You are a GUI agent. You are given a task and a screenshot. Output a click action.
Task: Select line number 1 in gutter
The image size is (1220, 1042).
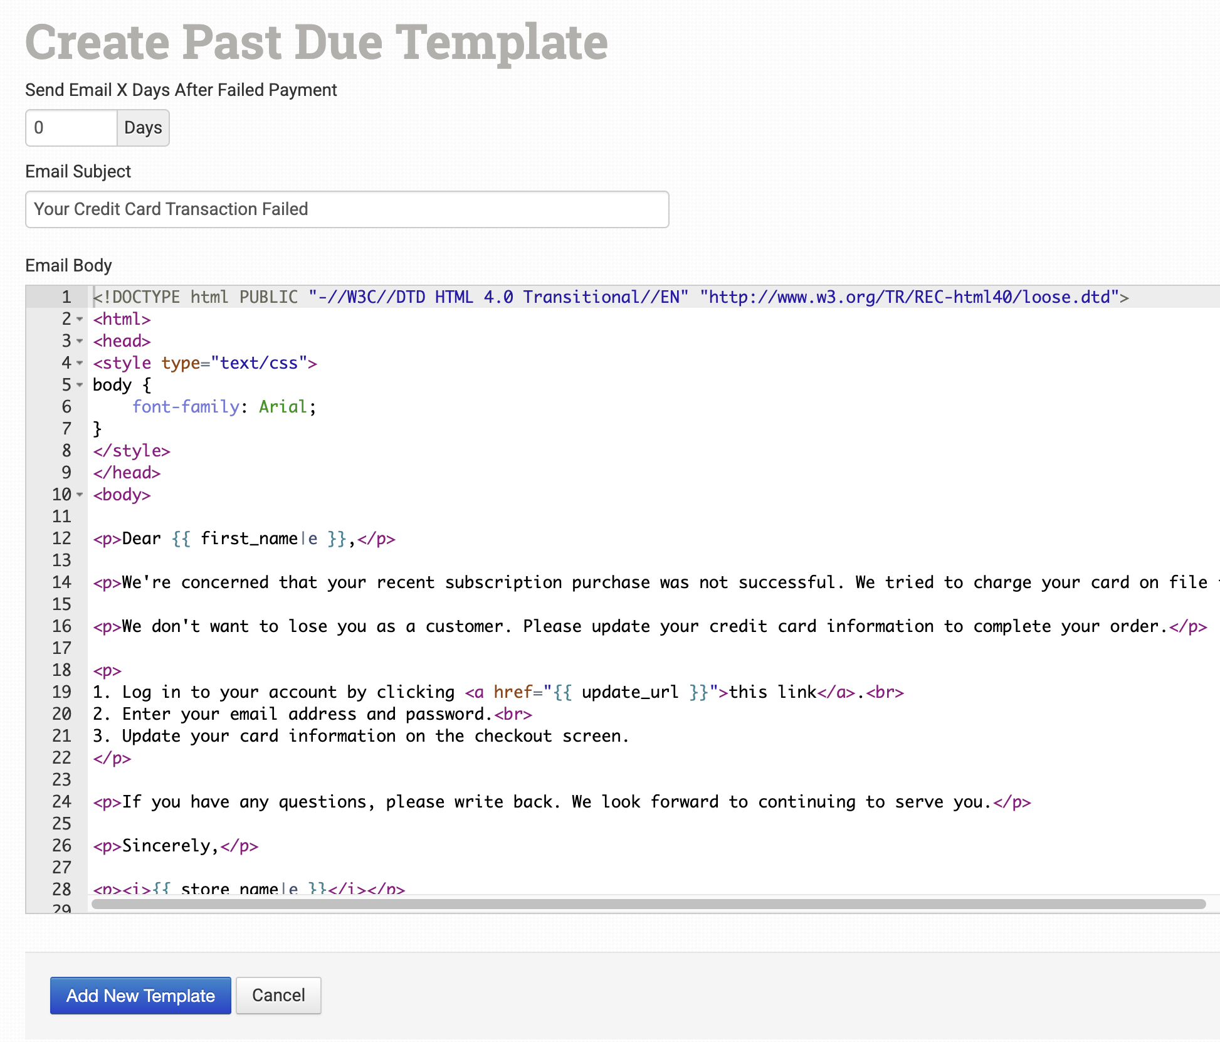pyautogui.click(x=66, y=297)
